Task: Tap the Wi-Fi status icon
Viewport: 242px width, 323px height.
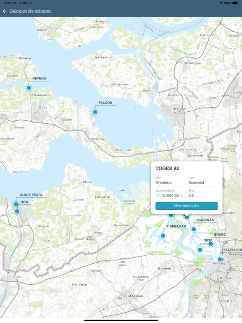Action: (x=221, y=3)
